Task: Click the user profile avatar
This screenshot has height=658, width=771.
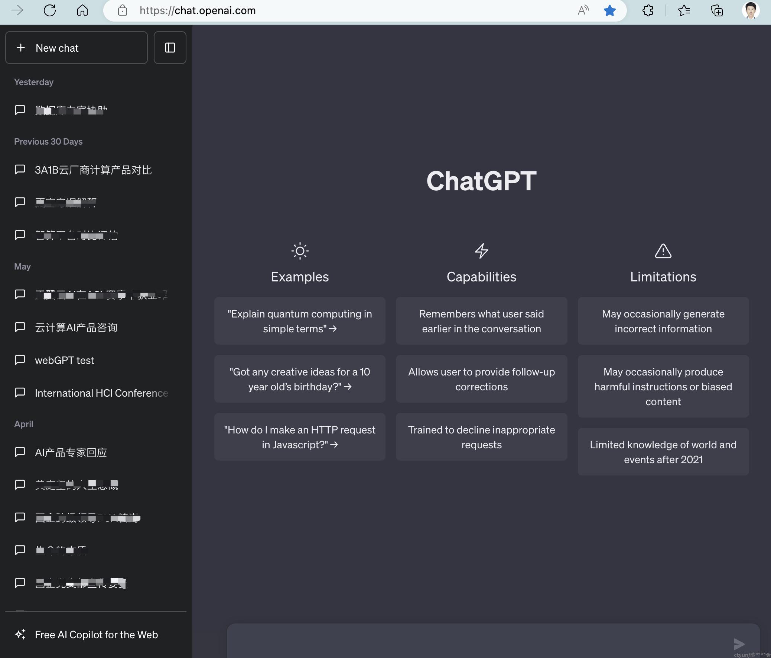Action: coord(751,10)
